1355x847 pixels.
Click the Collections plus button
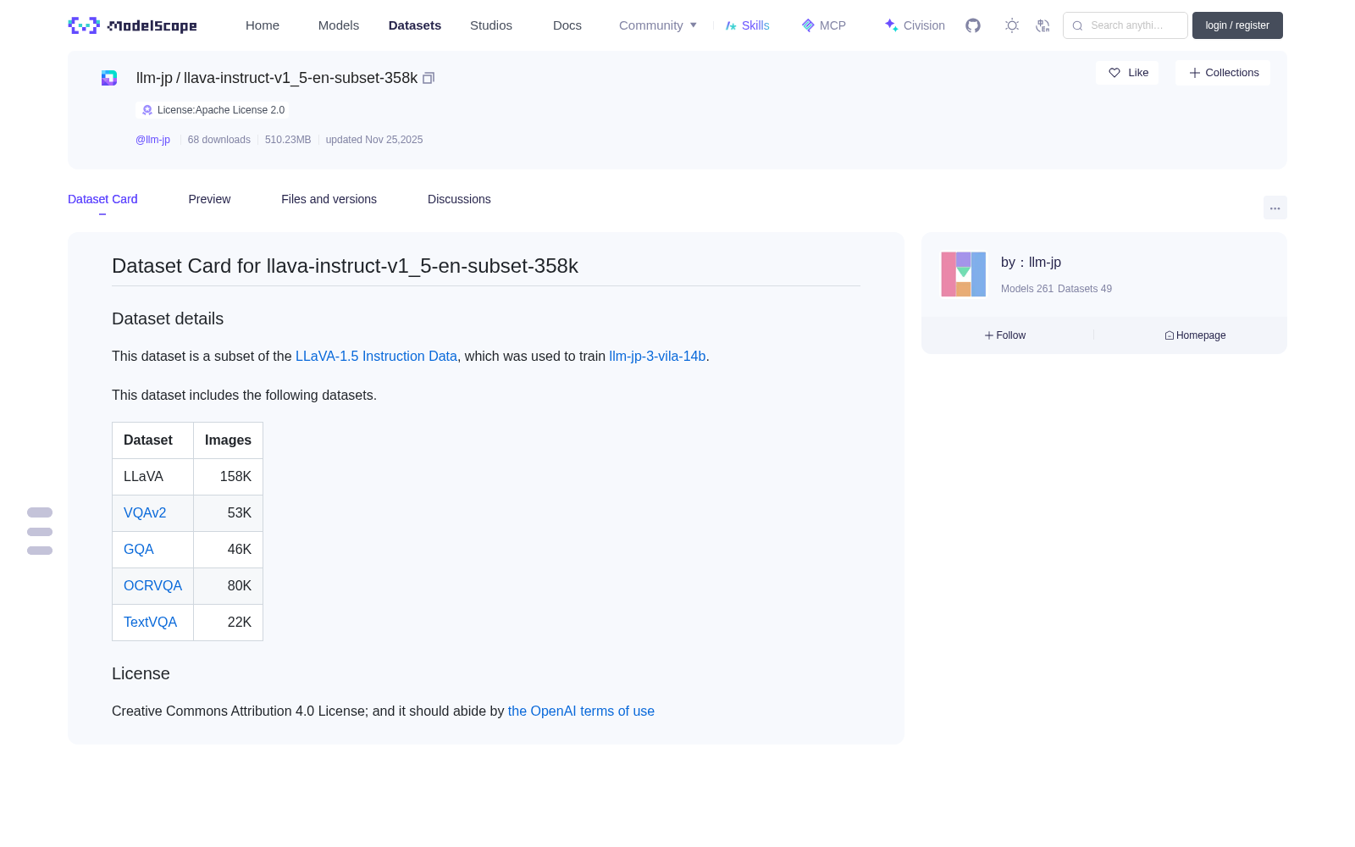1223,73
